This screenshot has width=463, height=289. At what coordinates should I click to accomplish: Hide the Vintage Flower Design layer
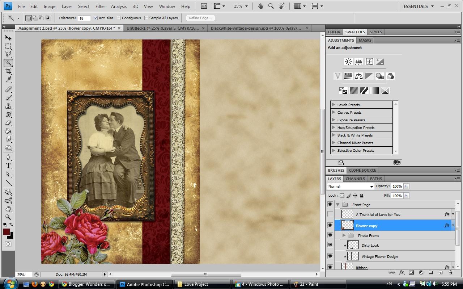click(x=330, y=256)
